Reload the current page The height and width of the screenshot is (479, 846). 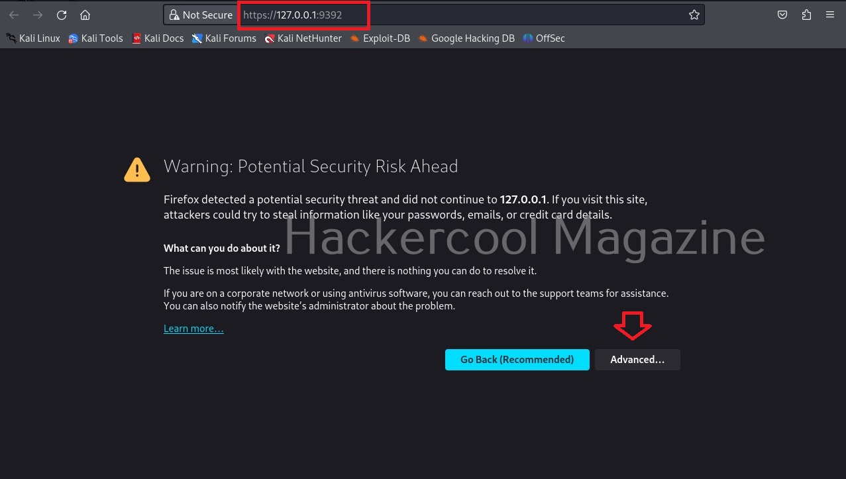click(62, 15)
